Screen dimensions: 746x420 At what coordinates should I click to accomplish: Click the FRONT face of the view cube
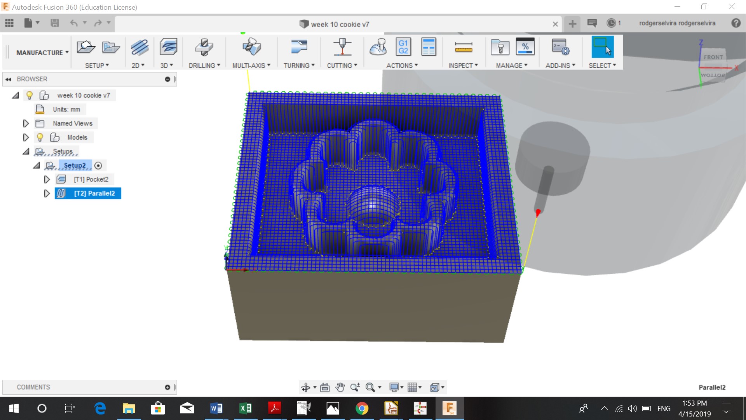tap(713, 57)
